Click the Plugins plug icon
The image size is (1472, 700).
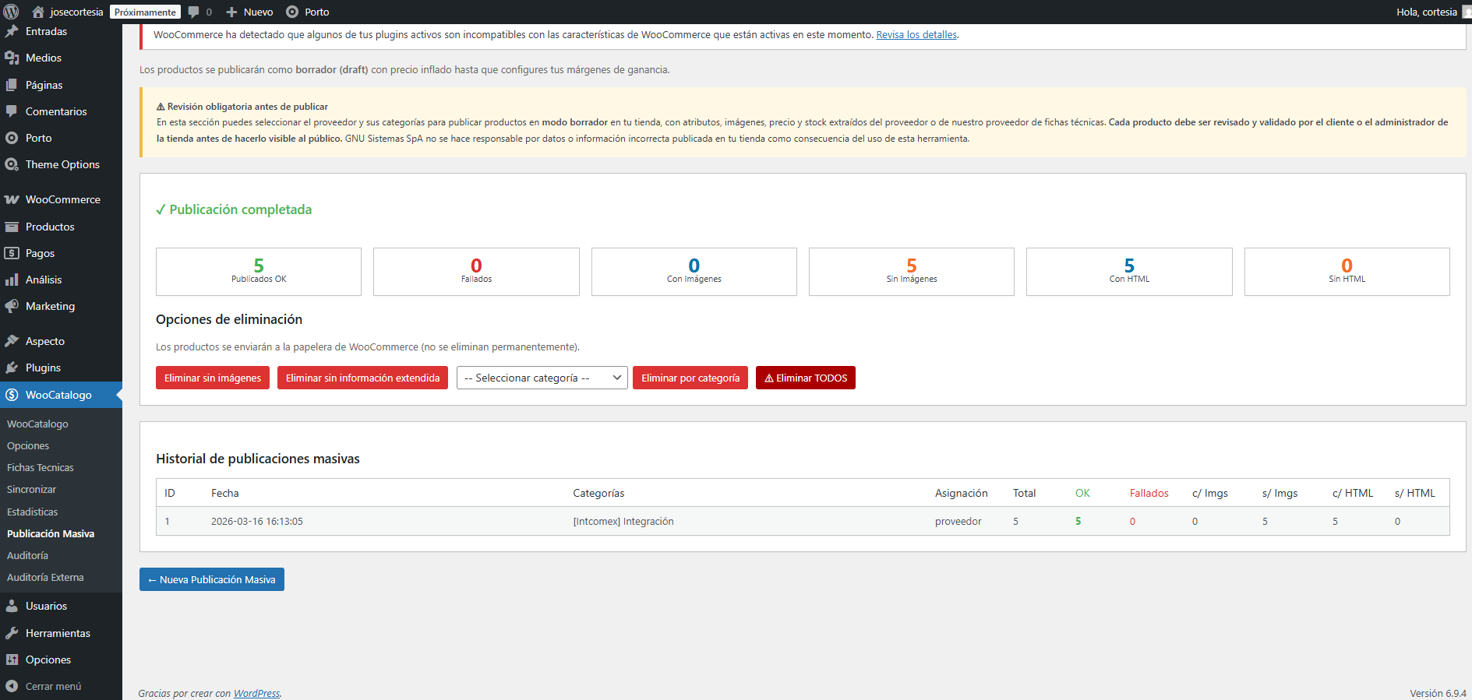click(x=12, y=368)
